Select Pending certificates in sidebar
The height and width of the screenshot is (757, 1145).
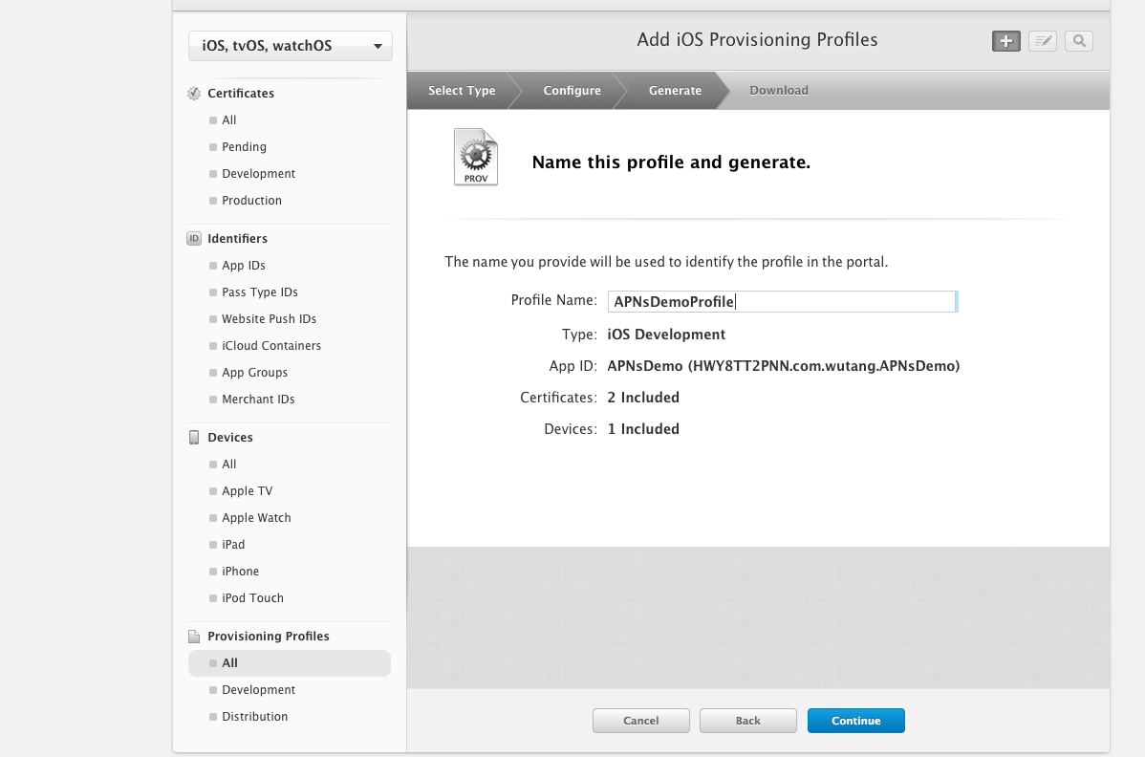[x=244, y=147]
